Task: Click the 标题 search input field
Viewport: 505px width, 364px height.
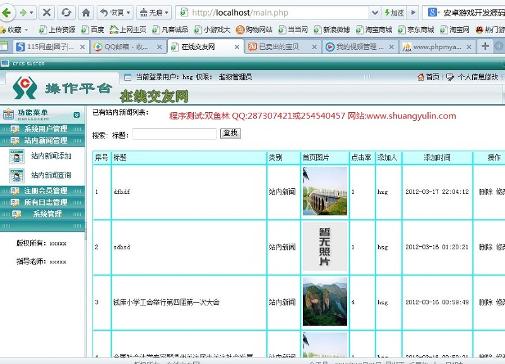Action: (x=174, y=134)
